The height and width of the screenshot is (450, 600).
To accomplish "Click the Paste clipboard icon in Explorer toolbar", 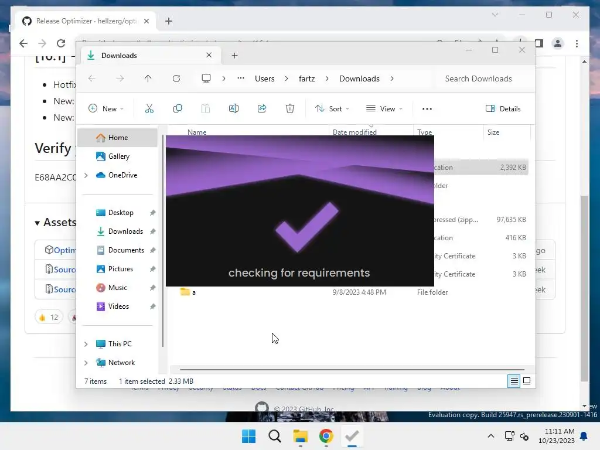I will tap(206, 108).
